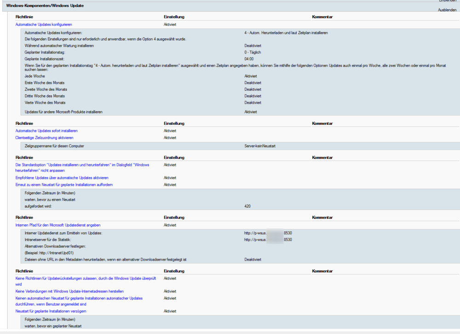This screenshot has width=460, height=334.
Task: Collapse the section using 'Ausblenden'
Action: click(447, 10)
